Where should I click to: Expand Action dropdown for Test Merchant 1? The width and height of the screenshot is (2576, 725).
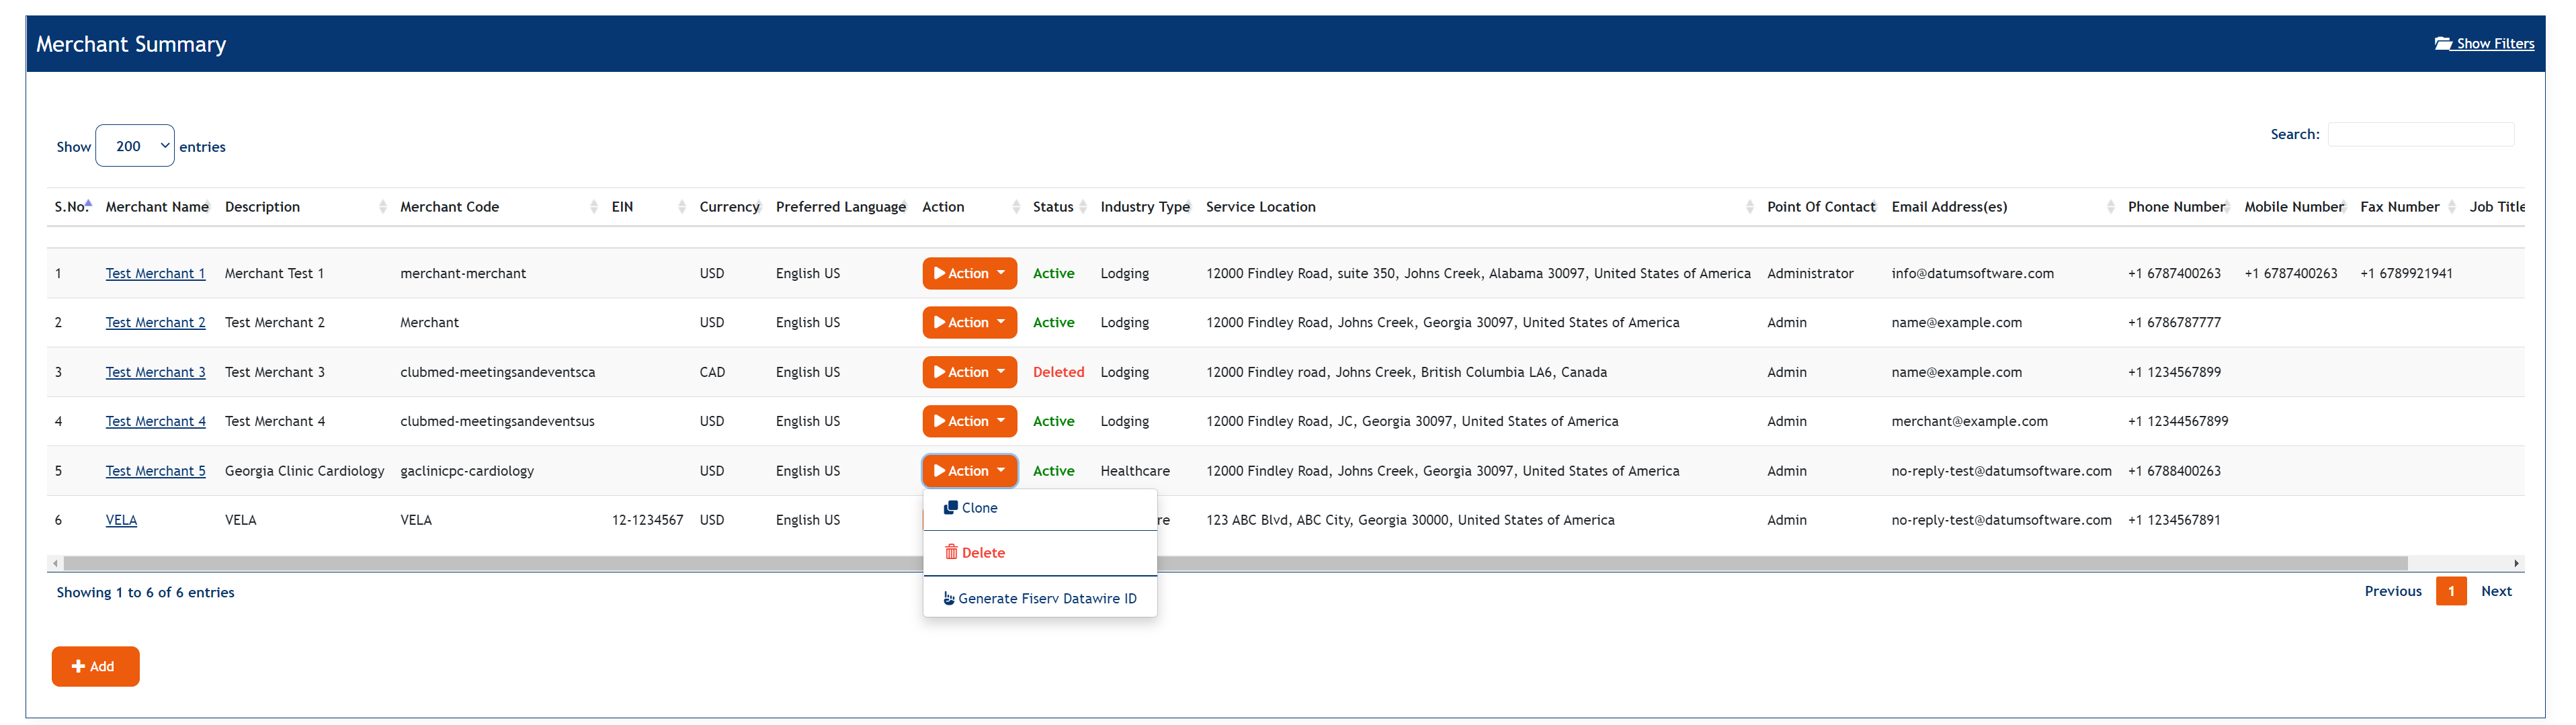coord(968,274)
